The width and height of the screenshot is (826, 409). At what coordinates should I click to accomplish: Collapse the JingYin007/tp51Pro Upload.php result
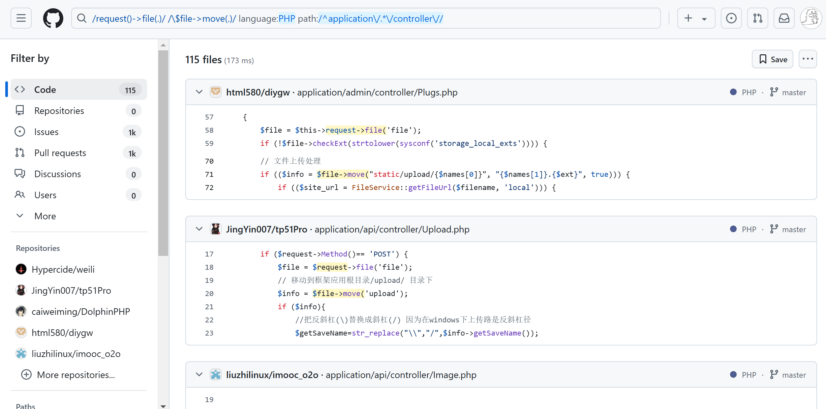click(x=199, y=229)
